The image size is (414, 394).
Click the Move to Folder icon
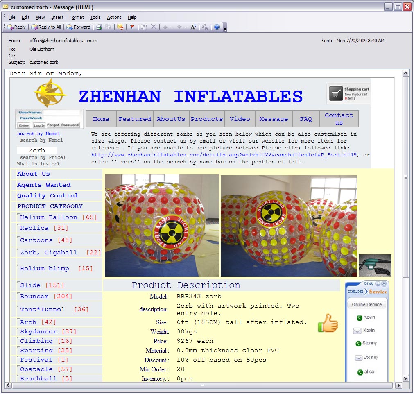coord(144,27)
